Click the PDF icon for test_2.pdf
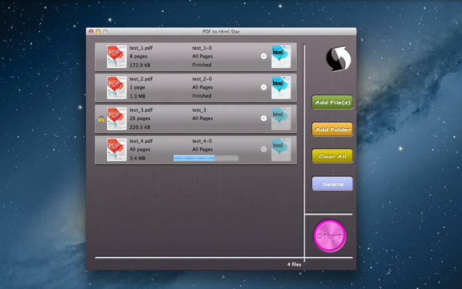Image resolution: width=462 pixels, height=289 pixels. (x=116, y=87)
